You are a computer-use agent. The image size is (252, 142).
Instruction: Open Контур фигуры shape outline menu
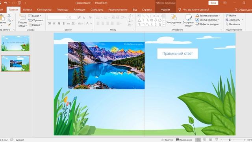(x=207, y=20)
